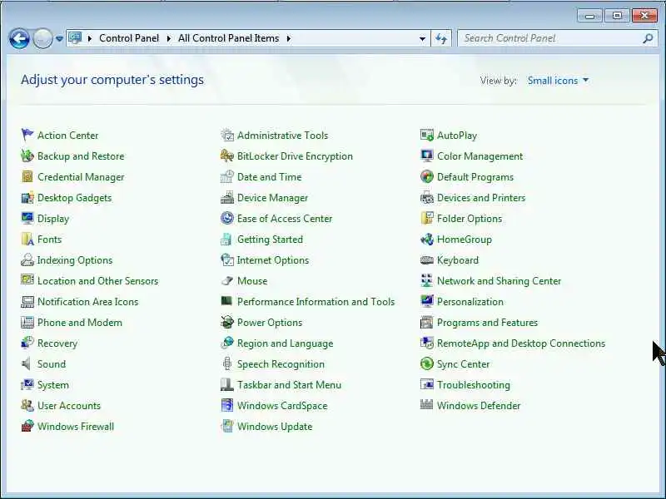Open the Default Programs link

[475, 177]
